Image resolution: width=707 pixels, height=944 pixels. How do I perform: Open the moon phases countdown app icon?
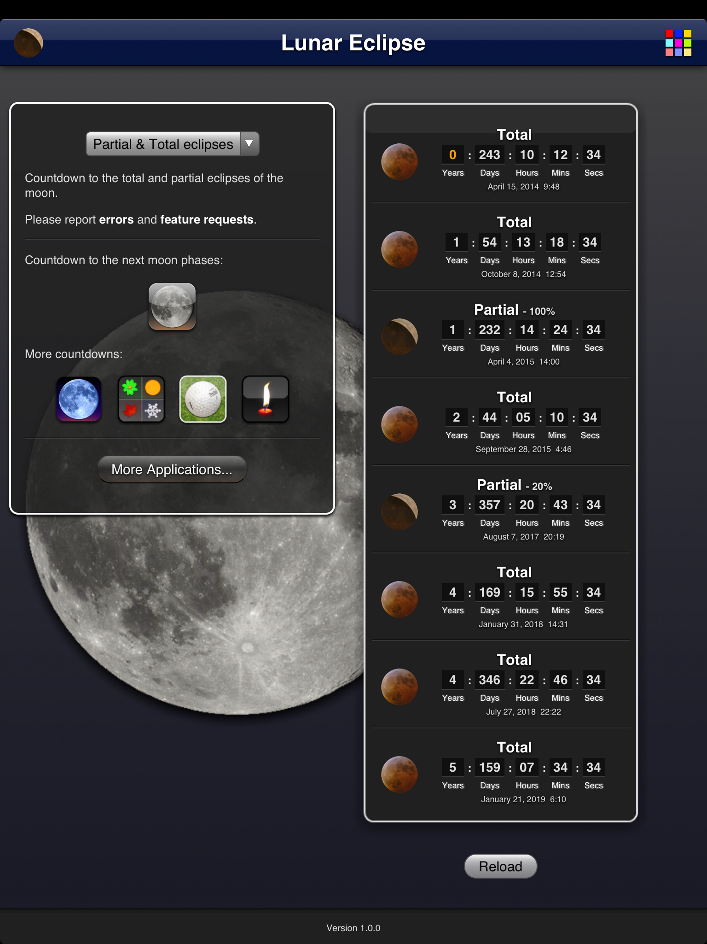[172, 306]
